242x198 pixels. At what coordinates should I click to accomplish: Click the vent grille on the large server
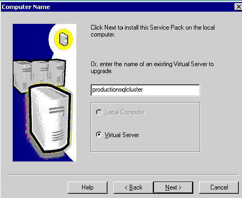click(58, 136)
